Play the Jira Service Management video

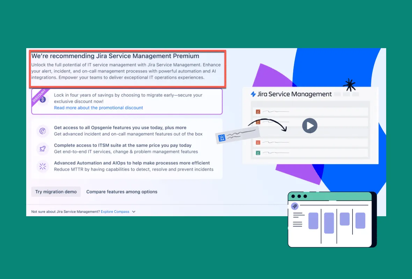pos(310,126)
